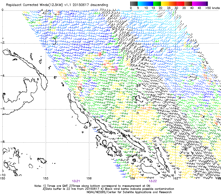Click the green 15-20 knots legend swatch
The height and width of the screenshot is (194, 221).
(157, 4)
